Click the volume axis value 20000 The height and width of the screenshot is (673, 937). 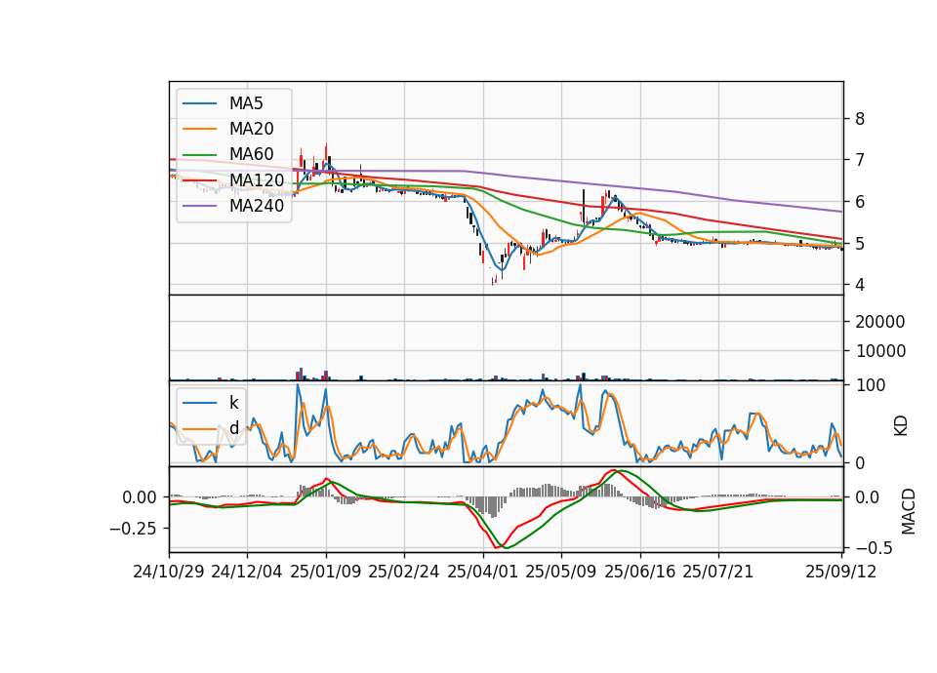(880, 322)
